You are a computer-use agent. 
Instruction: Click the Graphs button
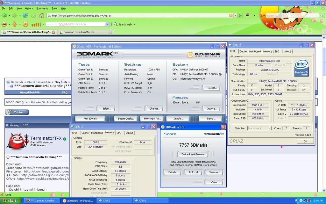pos(178,119)
